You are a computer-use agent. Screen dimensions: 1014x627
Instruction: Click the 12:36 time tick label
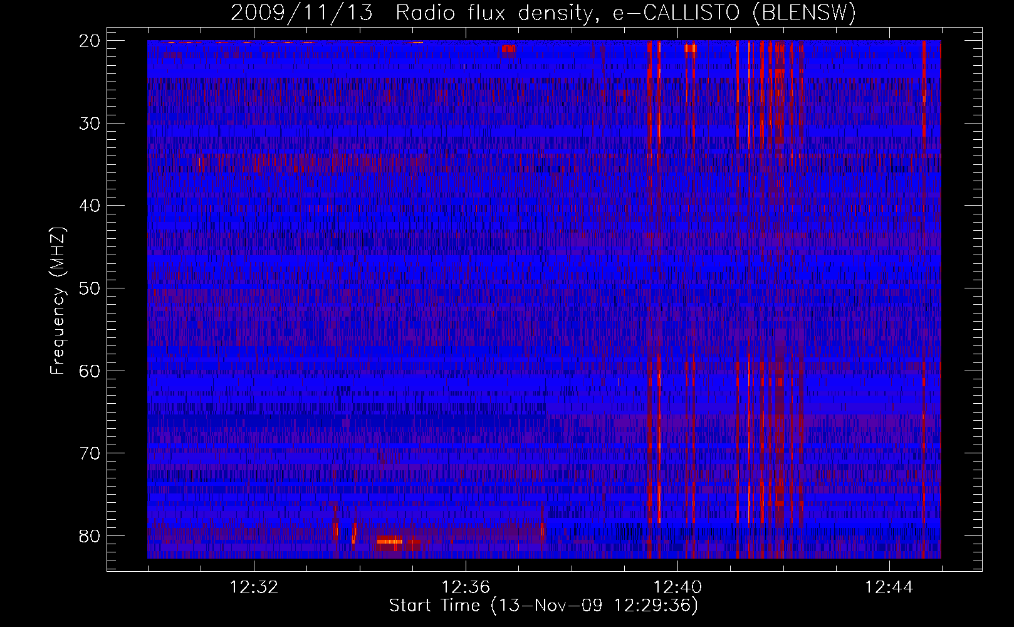(466, 587)
